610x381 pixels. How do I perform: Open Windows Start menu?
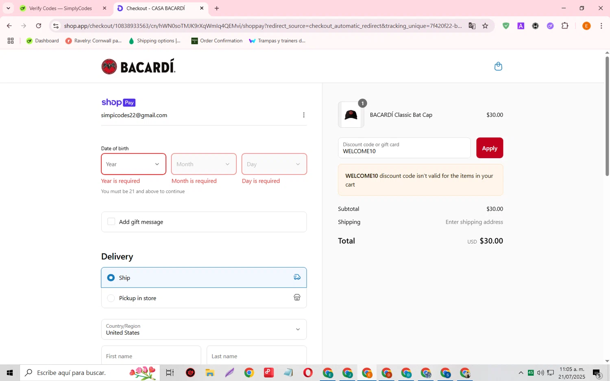tap(10, 372)
